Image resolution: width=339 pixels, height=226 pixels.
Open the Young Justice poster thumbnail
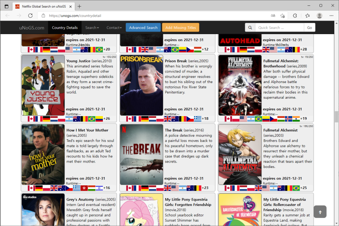point(43,85)
